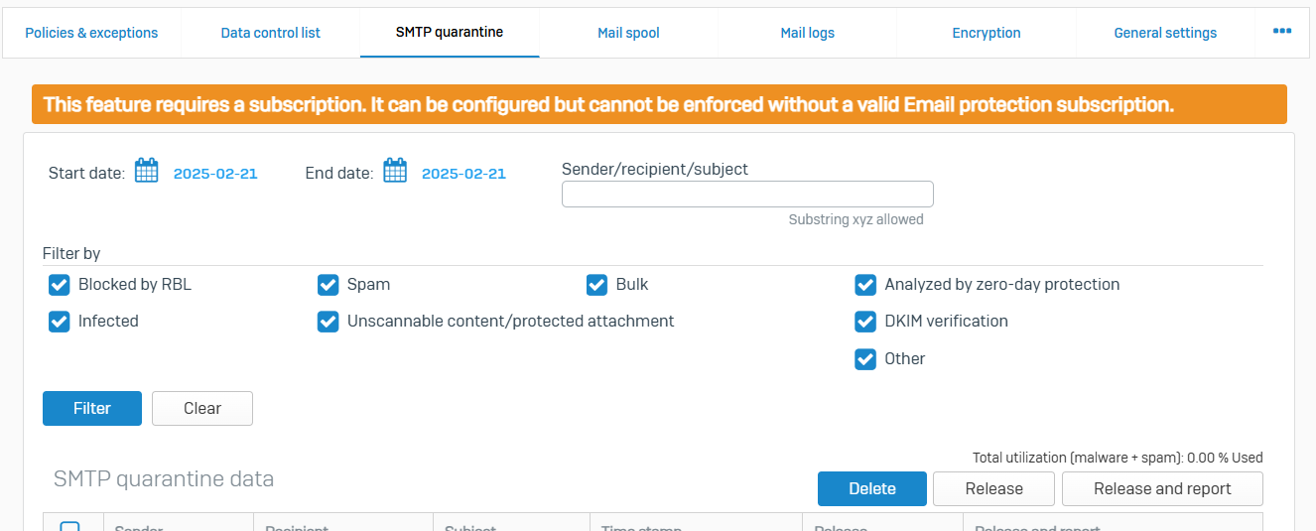The image size is (1316, 531).
Task: Open the End date calendar icon
Action: point(395,172)
